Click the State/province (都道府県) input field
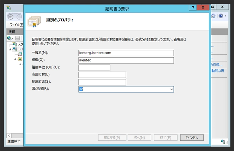This screenshot has width=234, height=151. pos(102,82)
